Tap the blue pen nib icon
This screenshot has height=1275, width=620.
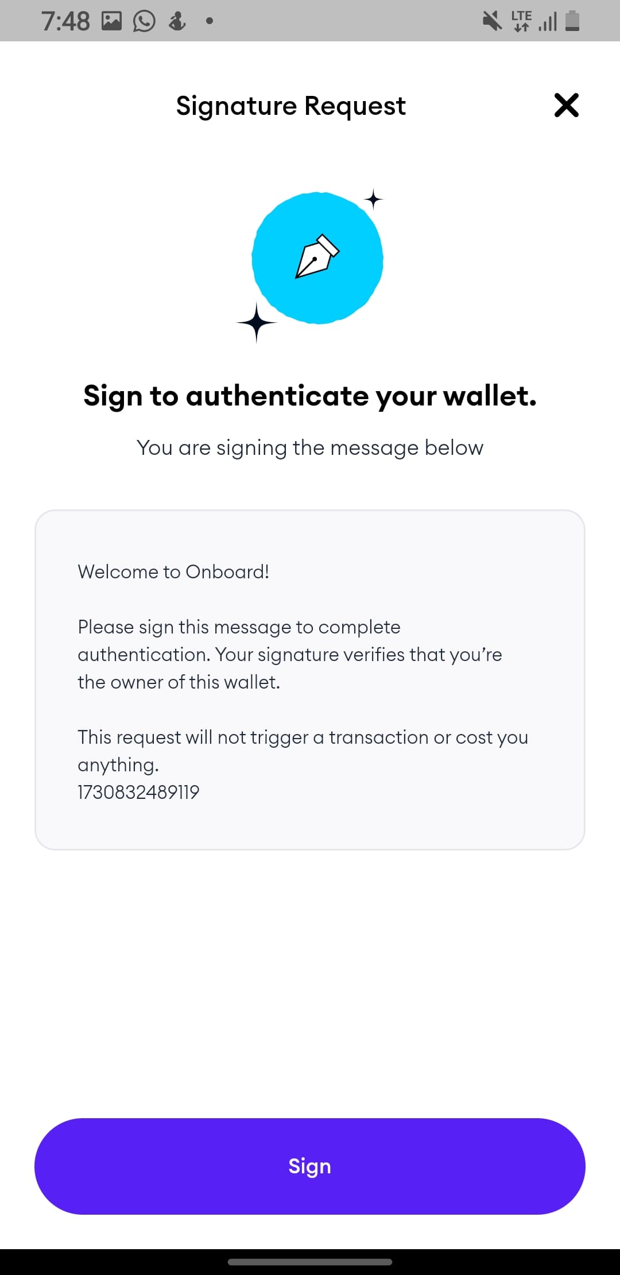pos(317,258)
